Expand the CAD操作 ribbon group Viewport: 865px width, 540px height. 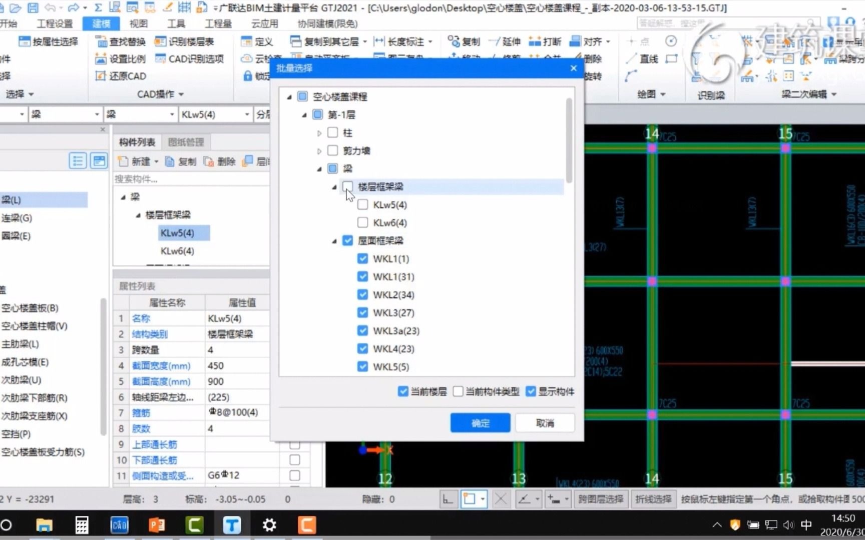pos(181,94)
